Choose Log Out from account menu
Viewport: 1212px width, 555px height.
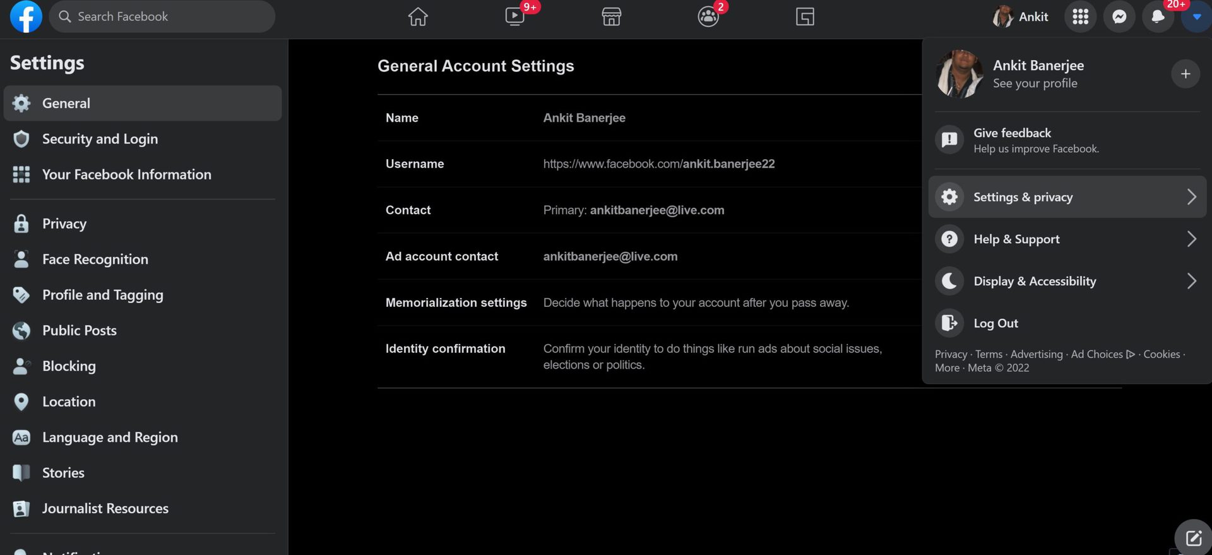pyautogui.click(x=1067, y=323)
